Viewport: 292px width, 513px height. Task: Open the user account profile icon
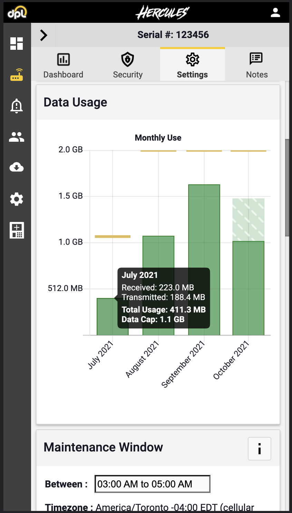275,13
